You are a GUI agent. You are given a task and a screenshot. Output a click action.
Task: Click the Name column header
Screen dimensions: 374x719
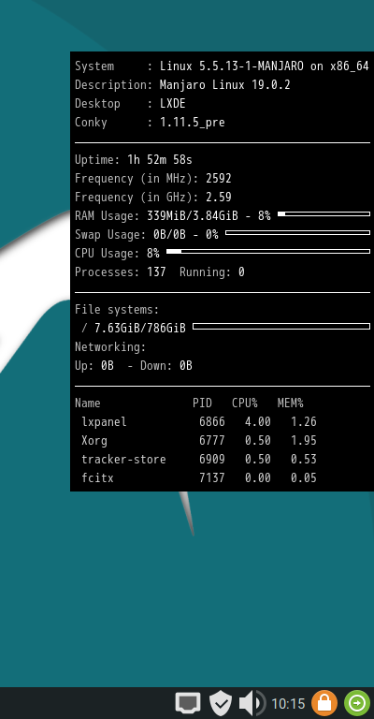click(x=88, y=404)
